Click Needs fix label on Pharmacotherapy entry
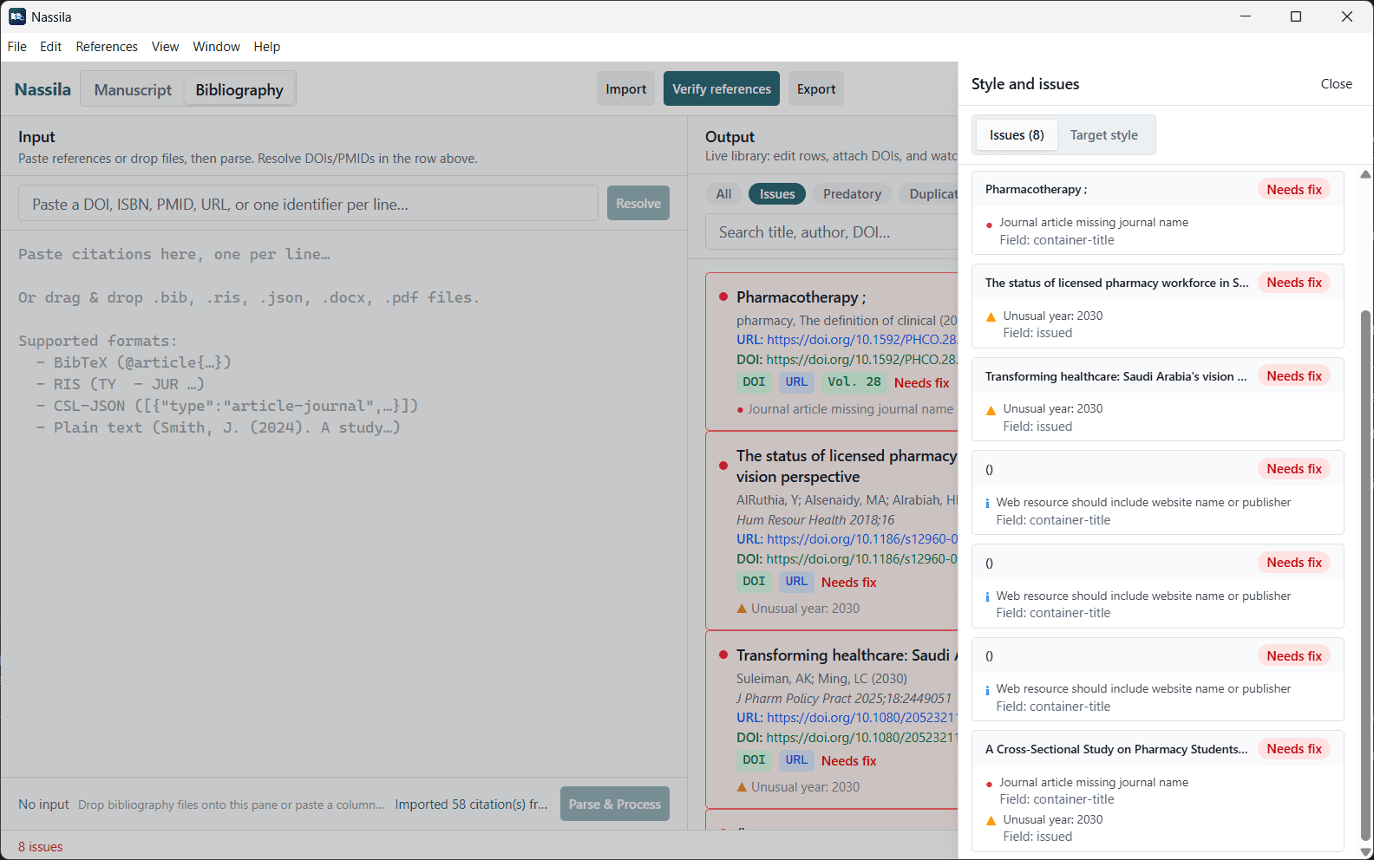 coord(921,383)
